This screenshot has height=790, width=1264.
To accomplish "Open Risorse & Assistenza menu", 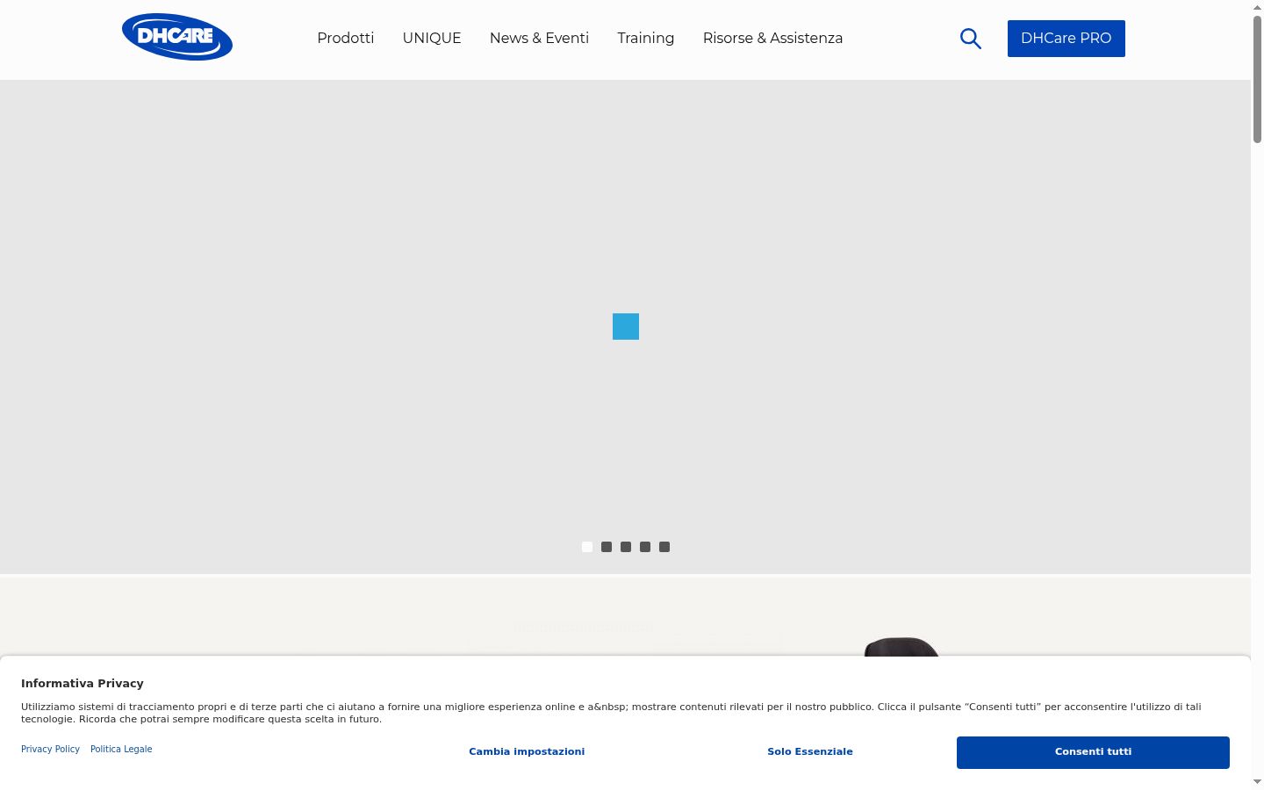I will point(772,38).
